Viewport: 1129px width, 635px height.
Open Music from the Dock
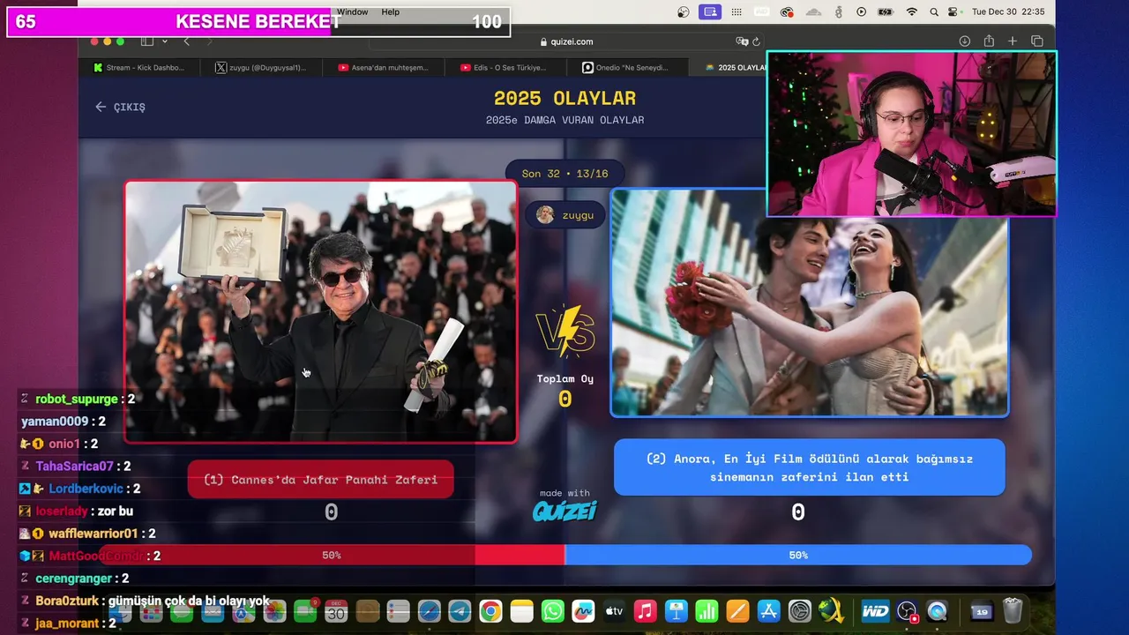pos(646,611)
